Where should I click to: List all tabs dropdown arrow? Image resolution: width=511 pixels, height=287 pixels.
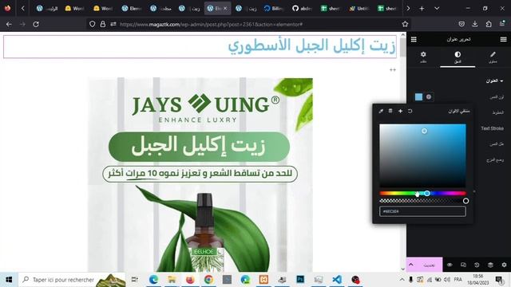click(437, 9)
